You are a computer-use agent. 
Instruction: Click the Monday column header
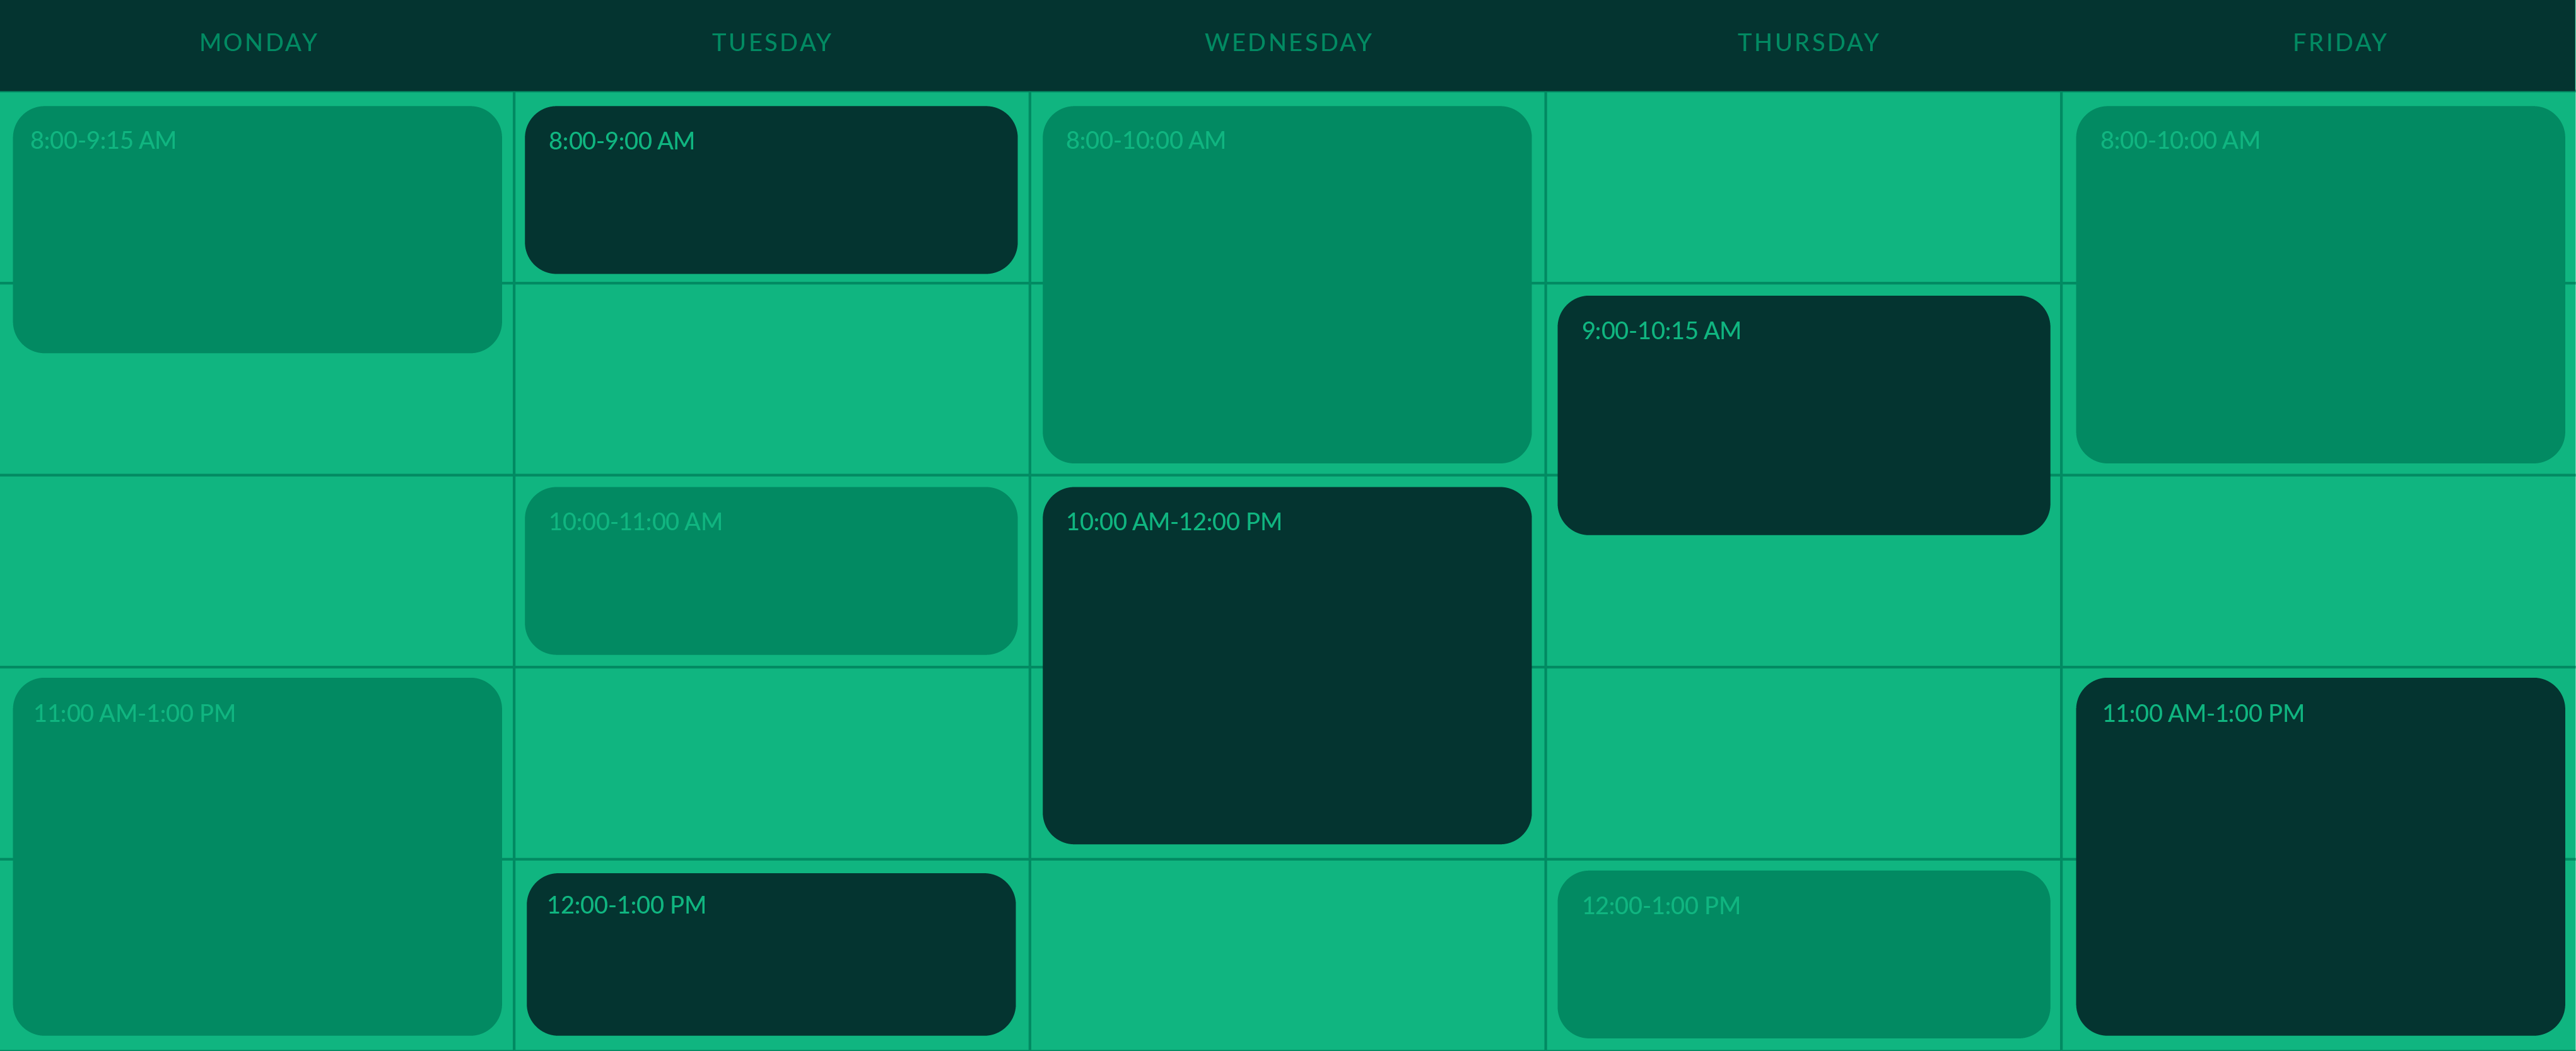pyautogui.click(x=259, y=43)
